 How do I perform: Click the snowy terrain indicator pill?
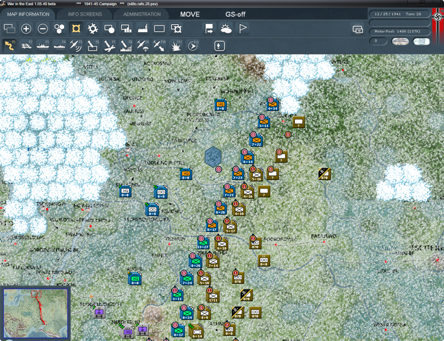tap(400, 41)
